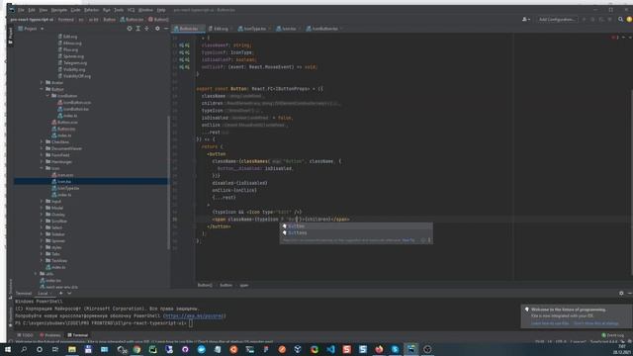Open File Explorer from the taskbar
Image resolution: width=633 pixels, height=356 pixels.
click(x=72, y=349)
